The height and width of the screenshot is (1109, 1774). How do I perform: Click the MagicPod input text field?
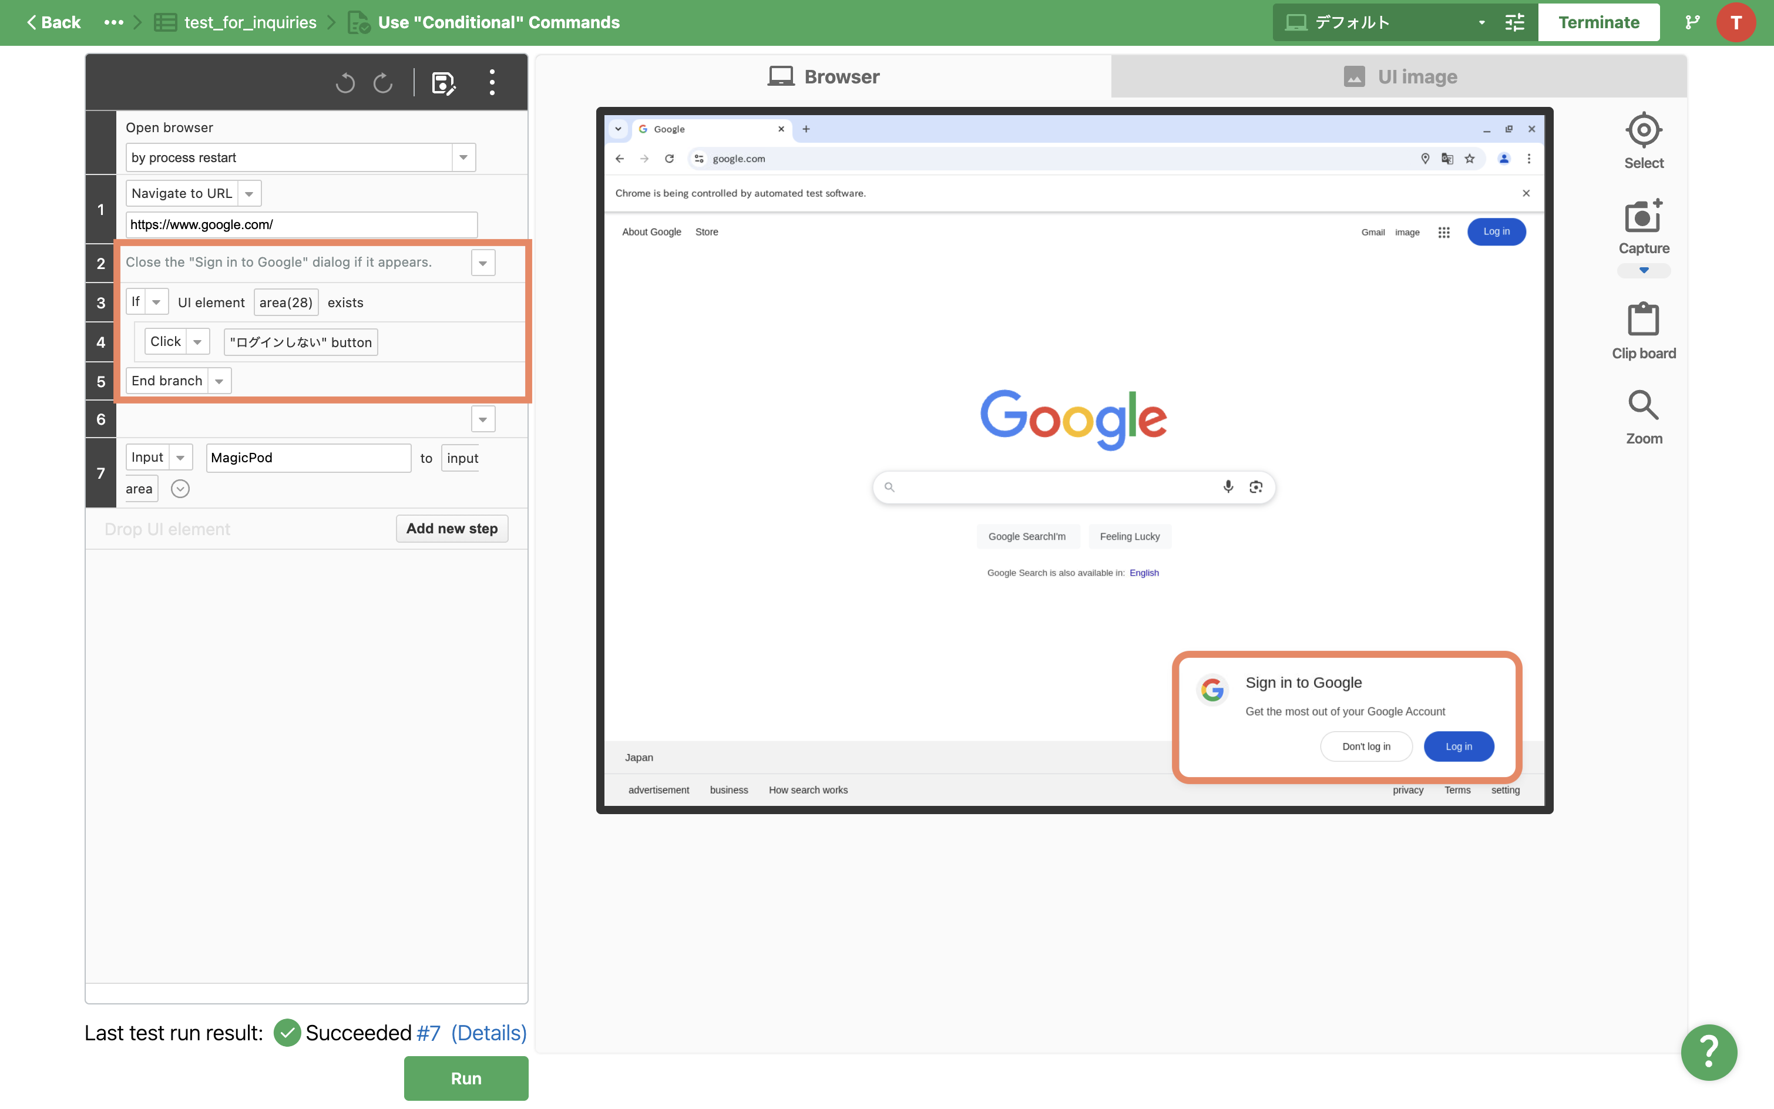pyautogui.click(x=308, y=458)
